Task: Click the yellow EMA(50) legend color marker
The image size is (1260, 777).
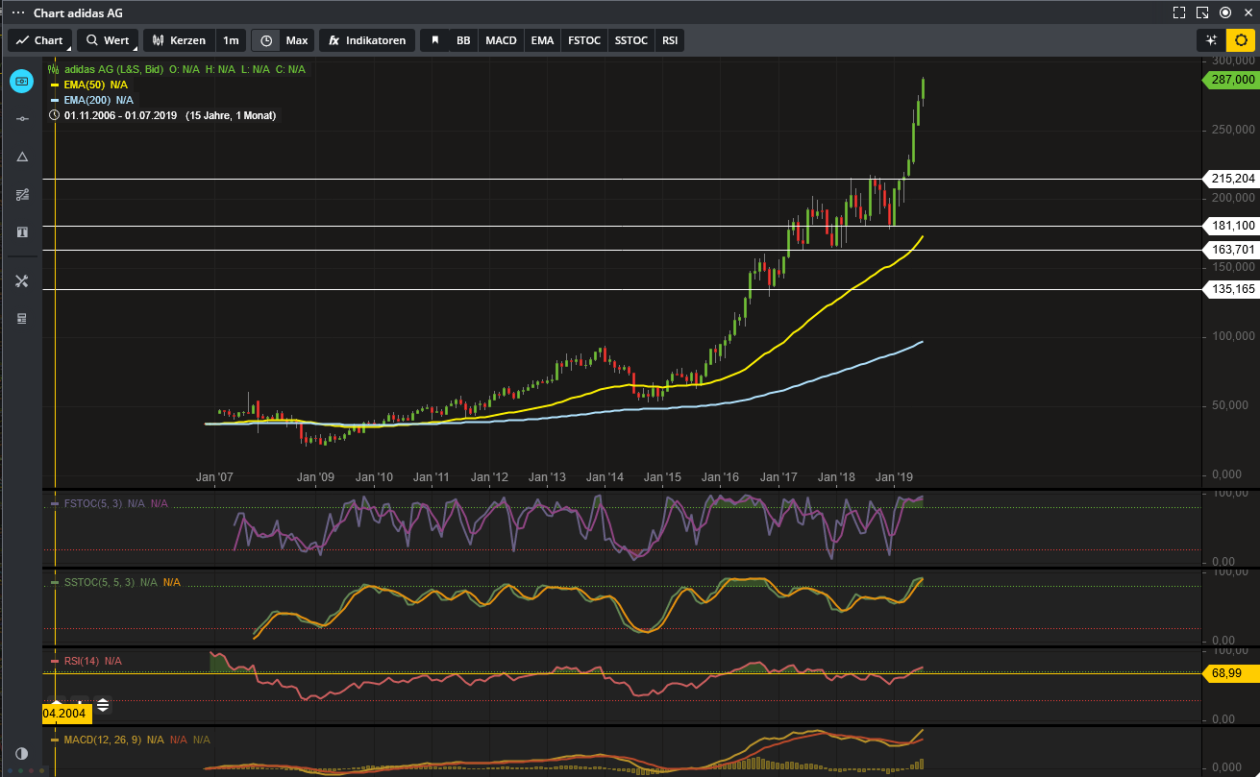Action: point(55,85)
